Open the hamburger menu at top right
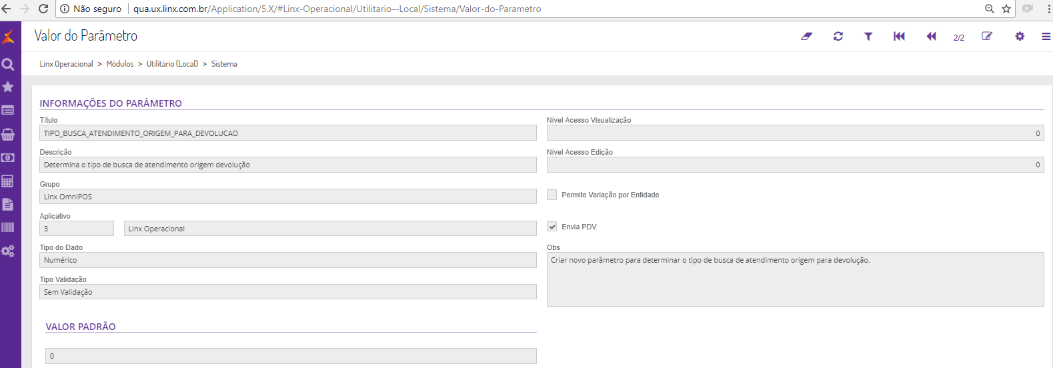Image resolution: width=1053 pixels, height=368 pixels. 1046,36
